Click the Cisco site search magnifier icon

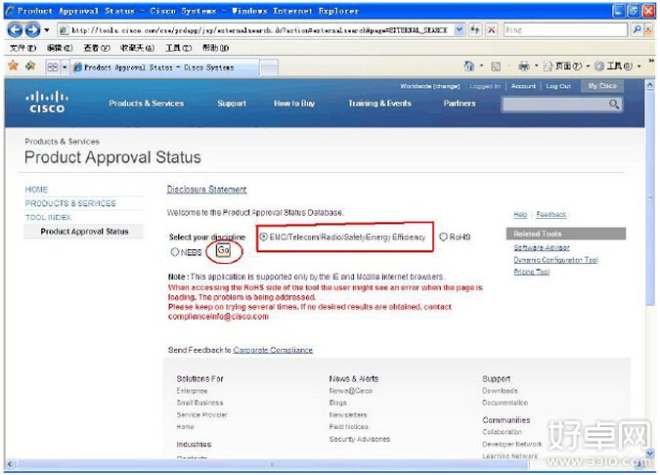(x=614, y=104)
